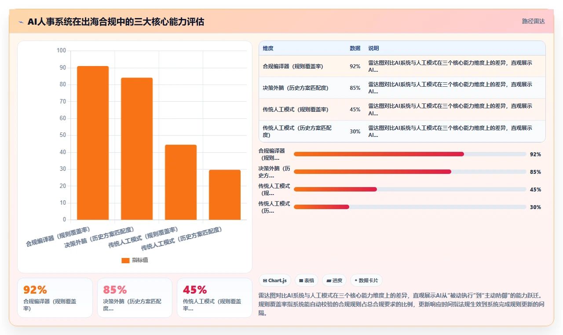The image size is (563, 335).
Task: Click the 进度 tag chip
Action: click(334, 280)
